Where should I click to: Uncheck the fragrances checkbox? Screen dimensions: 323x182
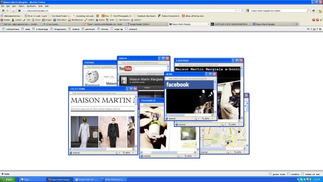(x=51, y=29)
